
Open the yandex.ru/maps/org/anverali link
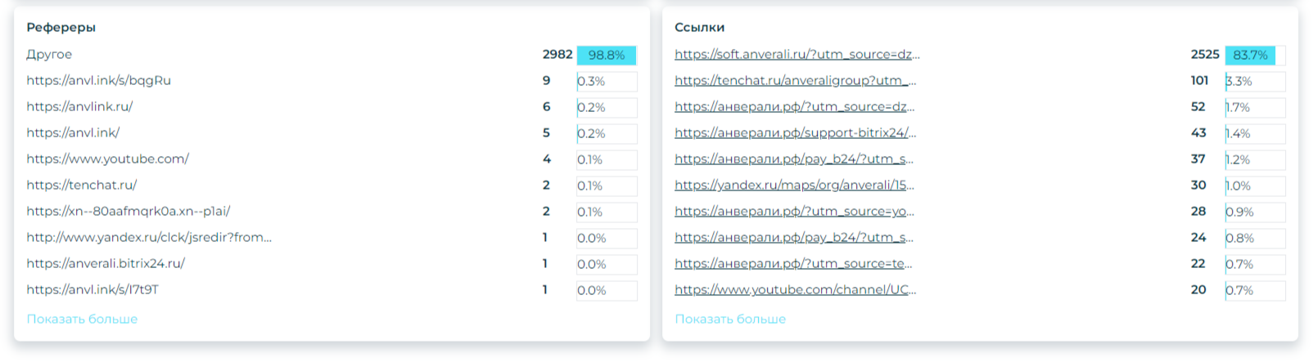[794, 185]
